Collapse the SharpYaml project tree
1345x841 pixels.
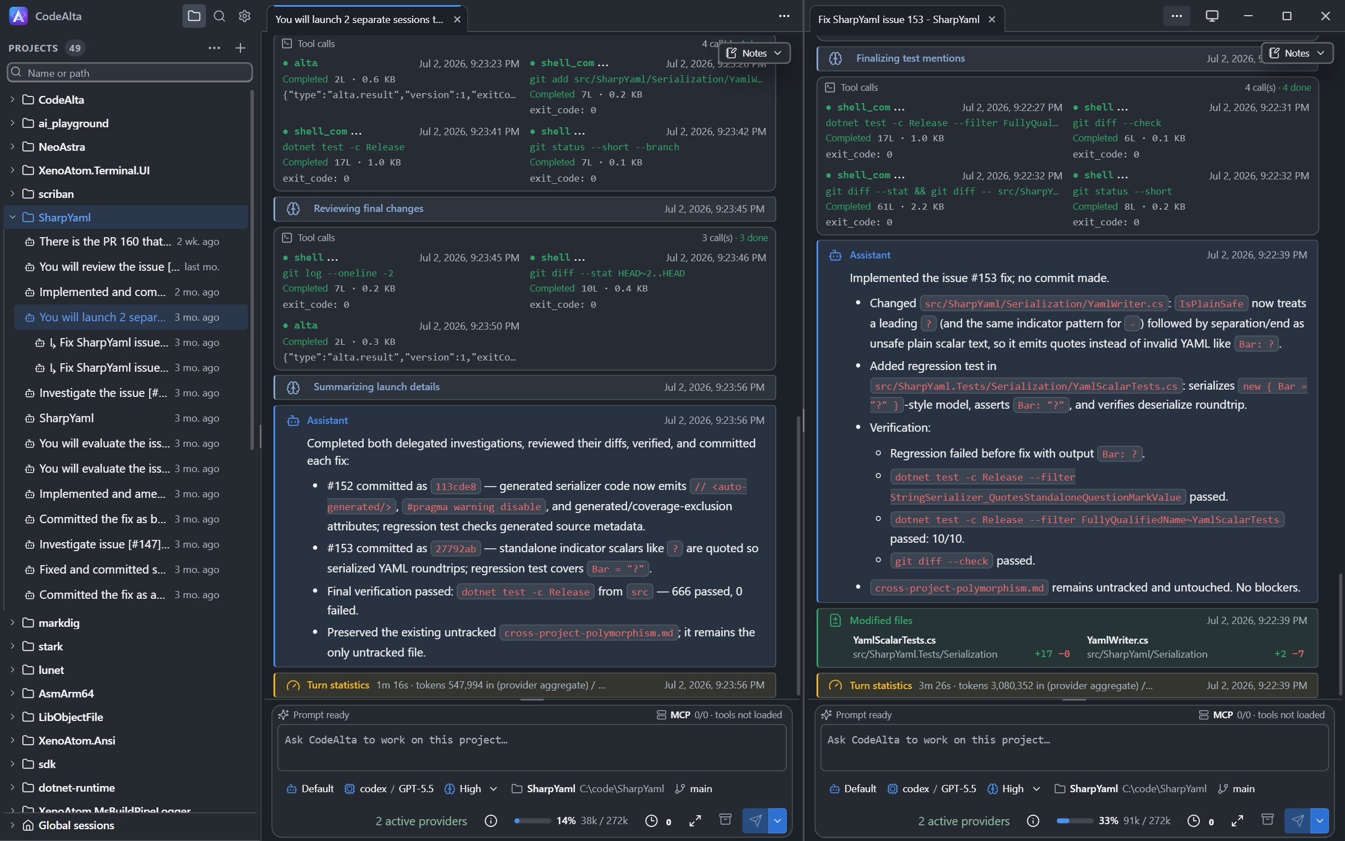(12, 218)
